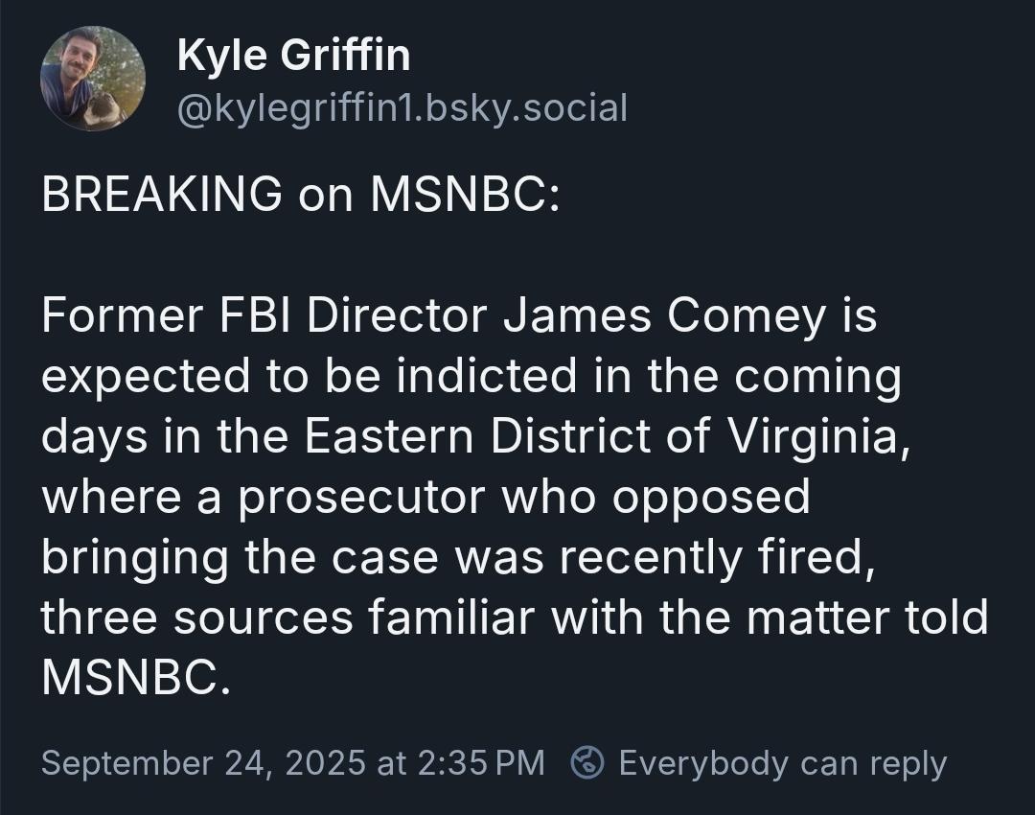Click the word prosecutor in the post

coord(361,498)
